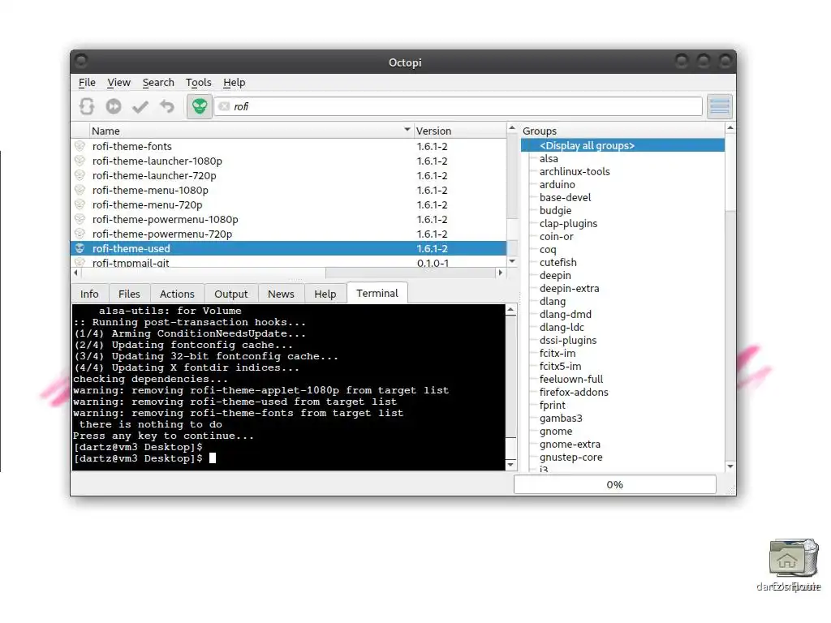The height and width of the screenshot is (623, 831).
Task: Click the status icon of rofi-theme-powermenu-1080p
Action: [x=80, y=219]
